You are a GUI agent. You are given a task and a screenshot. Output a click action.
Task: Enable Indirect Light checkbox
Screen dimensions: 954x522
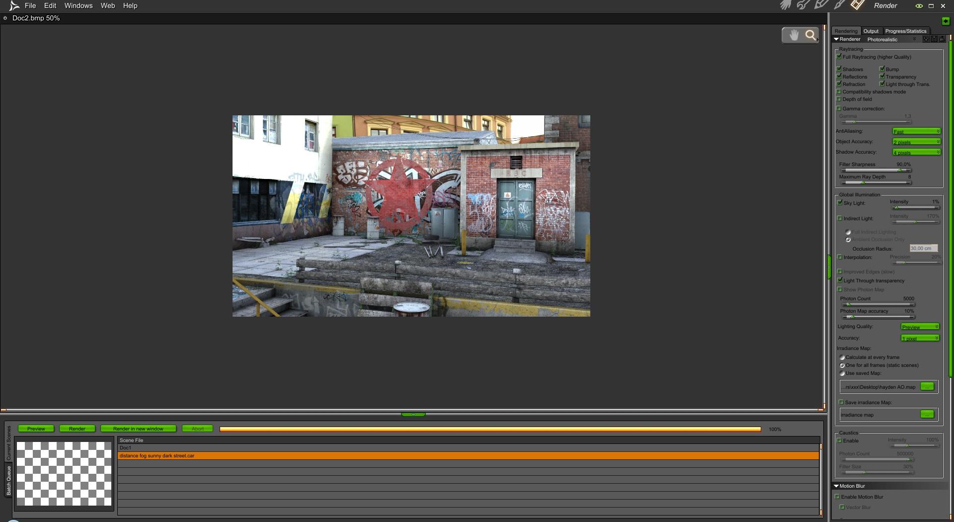tap(840, 218)
